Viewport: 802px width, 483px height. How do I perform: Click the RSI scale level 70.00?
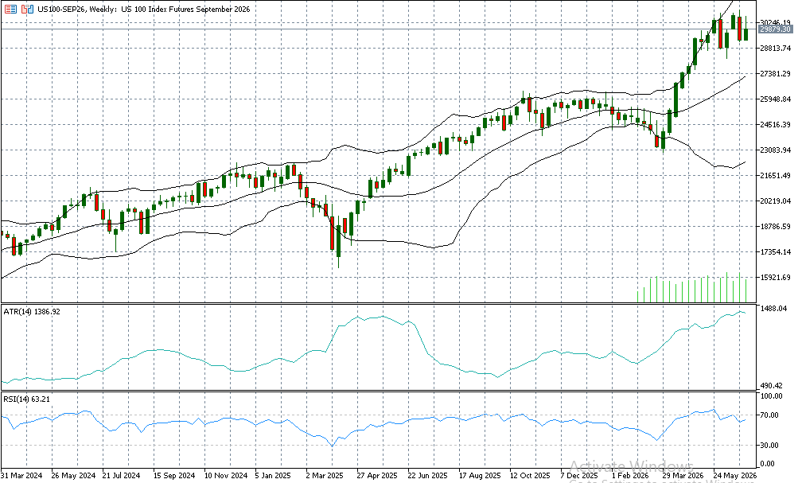point(770,415)
